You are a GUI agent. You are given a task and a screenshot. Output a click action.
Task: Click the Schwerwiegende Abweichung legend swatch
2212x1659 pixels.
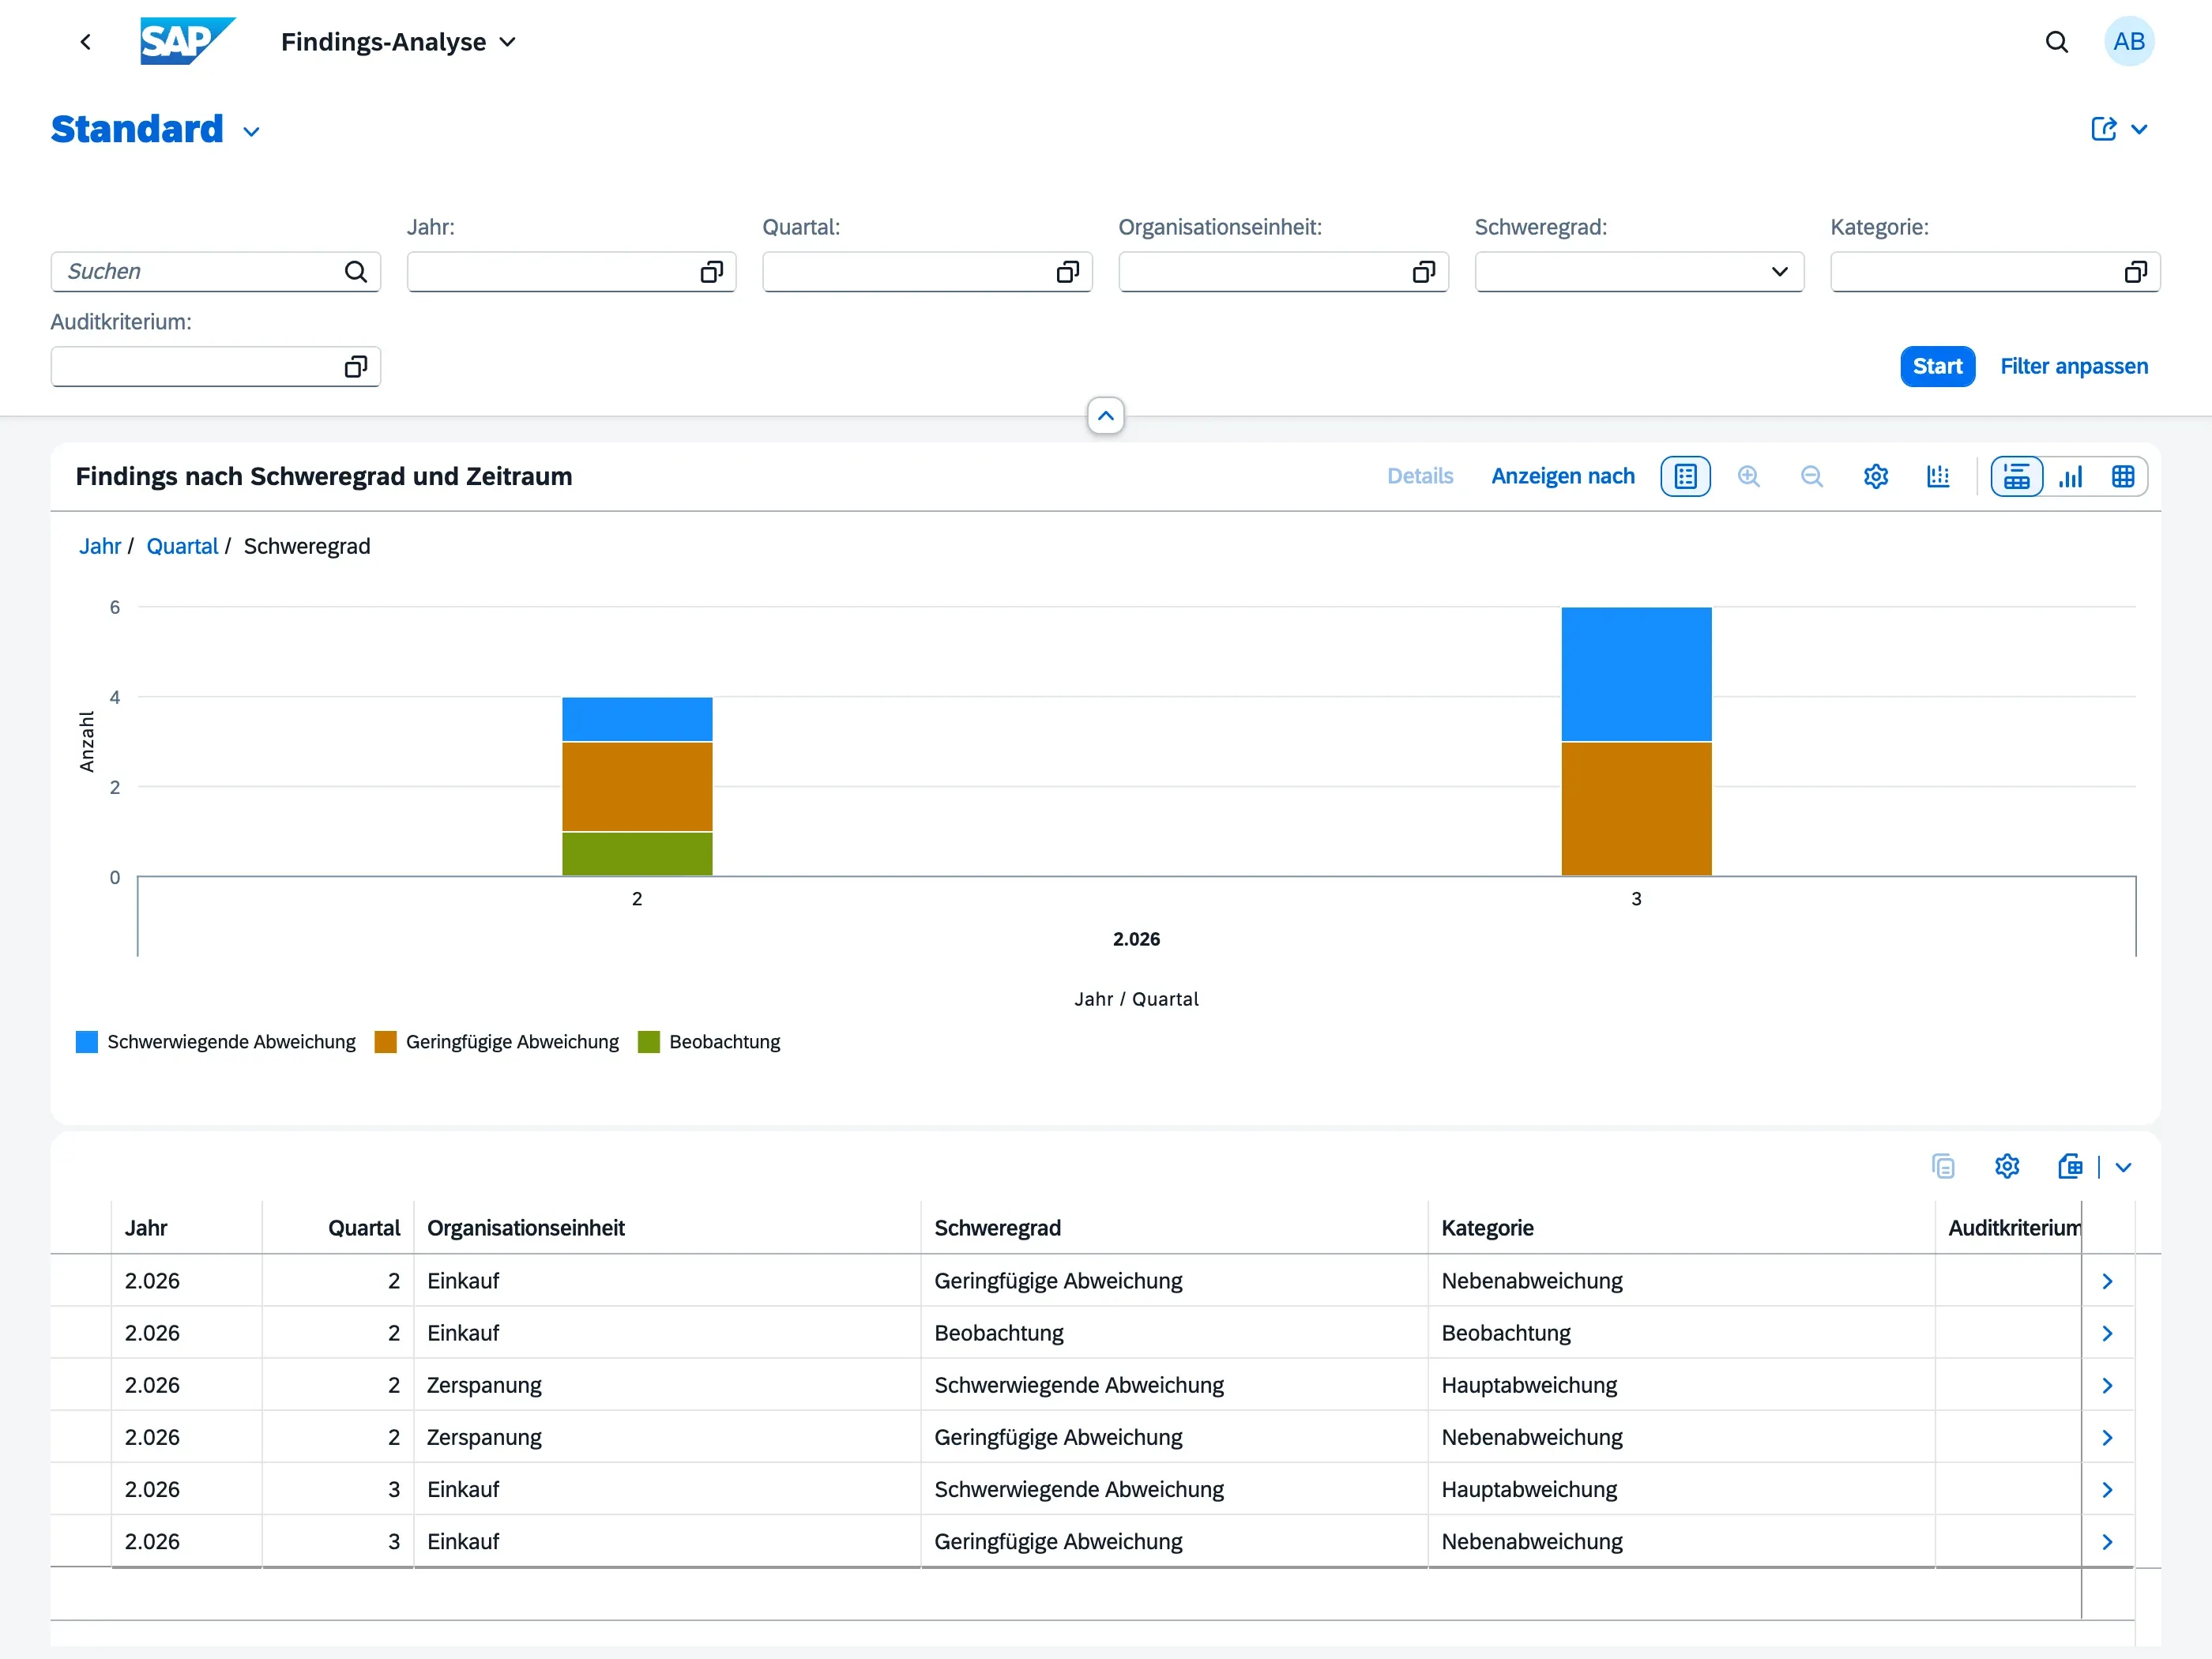87,1042
